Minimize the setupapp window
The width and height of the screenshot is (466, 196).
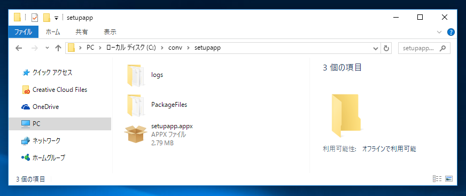point(395,18)
